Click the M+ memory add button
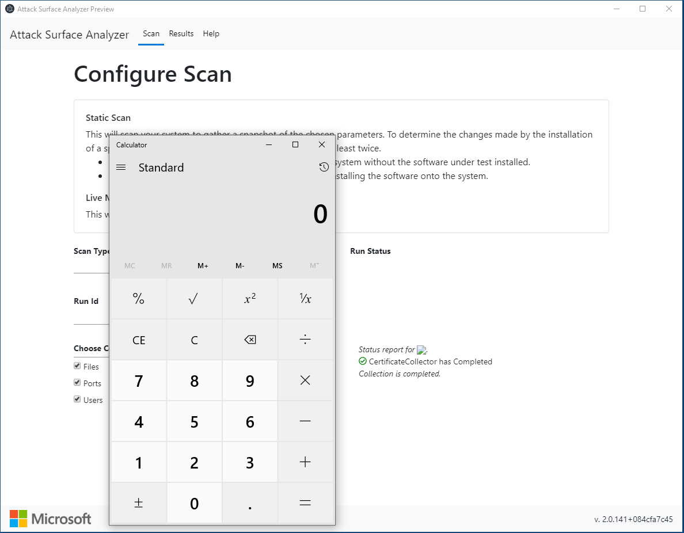Viewport: 684px width, 533px height. pos(203,265)
